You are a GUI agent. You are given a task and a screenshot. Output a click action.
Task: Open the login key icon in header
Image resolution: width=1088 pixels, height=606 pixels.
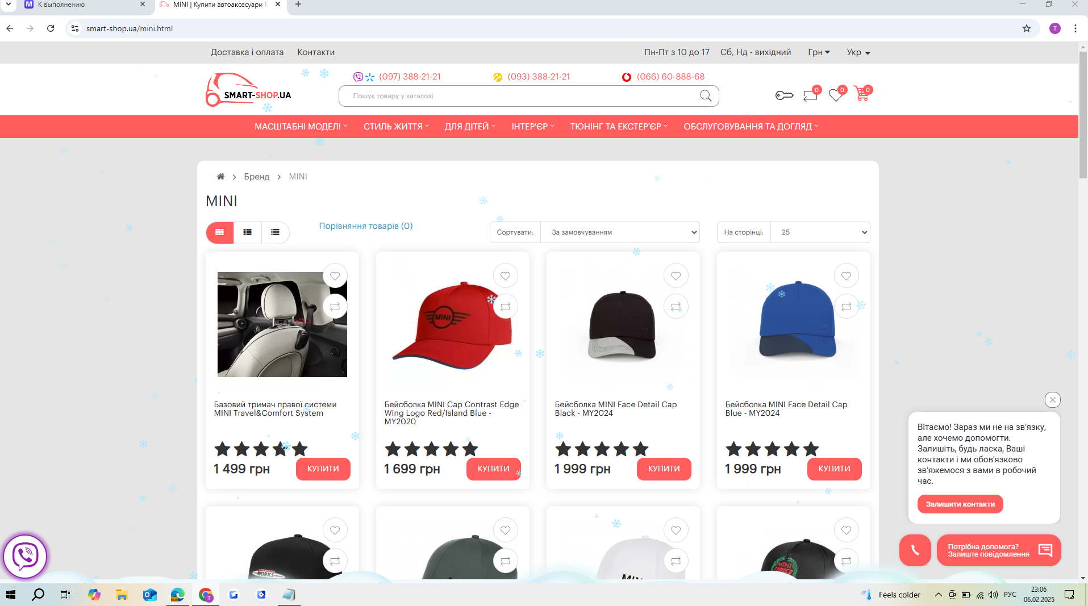784,95
